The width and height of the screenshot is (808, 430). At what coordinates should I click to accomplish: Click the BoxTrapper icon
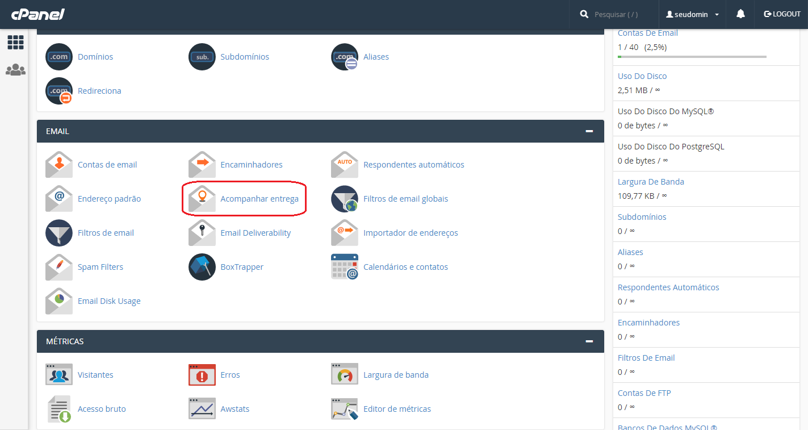tap(202, 267)
